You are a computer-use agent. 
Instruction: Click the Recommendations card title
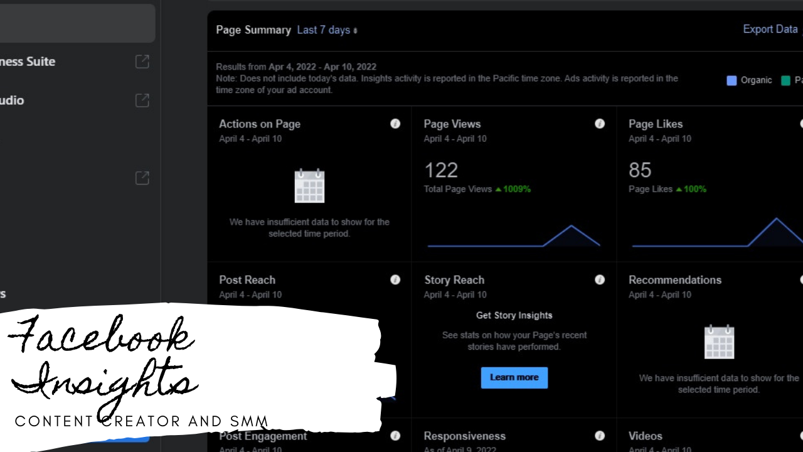(x=675, y=280)
